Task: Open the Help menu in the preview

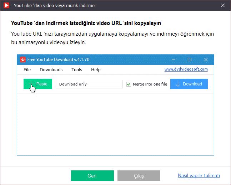Action: tap(96, 70)
